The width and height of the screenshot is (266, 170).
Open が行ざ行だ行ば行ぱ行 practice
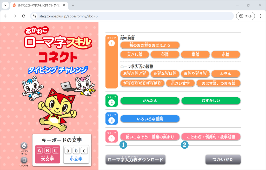click(x=142, y=83)
